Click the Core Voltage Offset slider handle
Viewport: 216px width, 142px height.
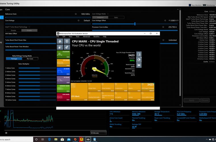click(135, 24)
